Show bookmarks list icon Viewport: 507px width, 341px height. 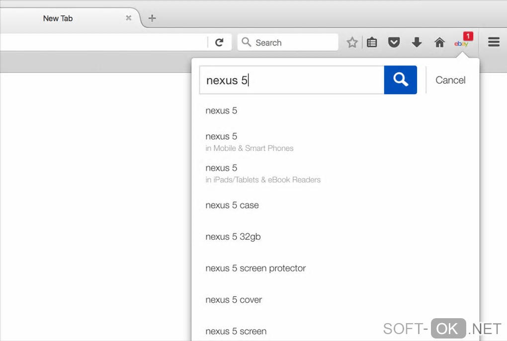372,43
